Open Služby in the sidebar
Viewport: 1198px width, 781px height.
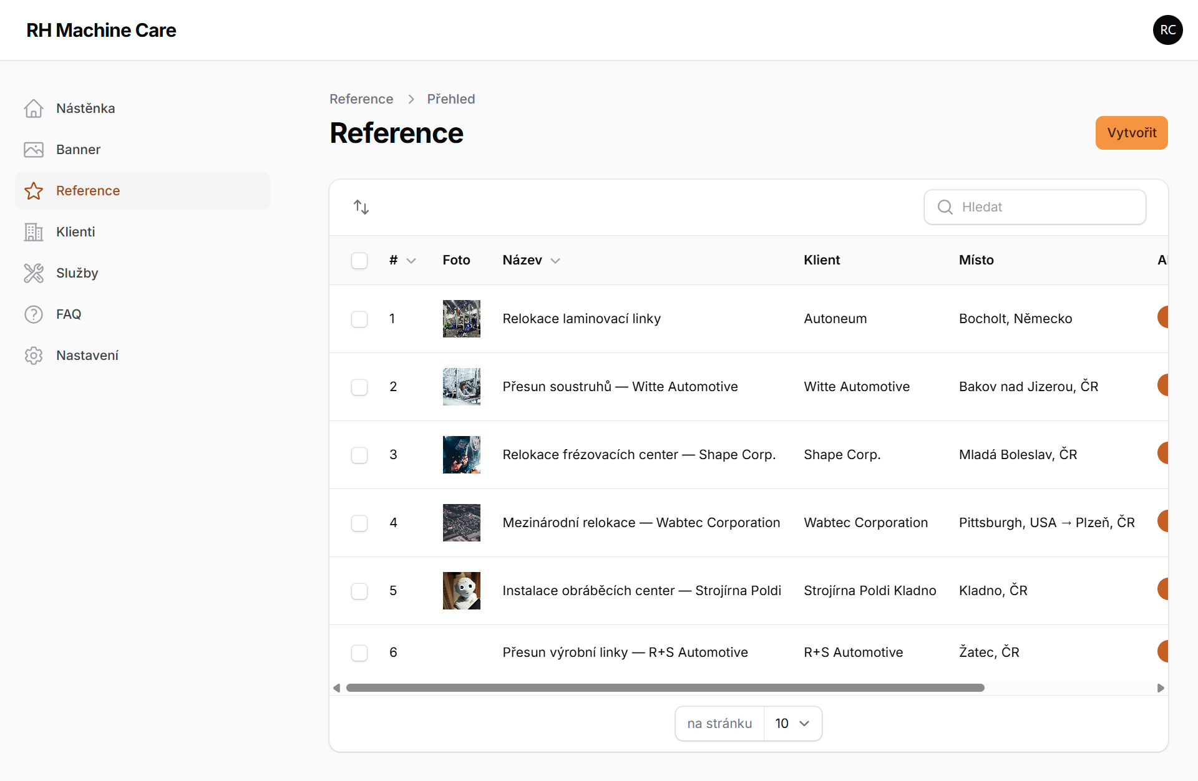pos(143,273)
